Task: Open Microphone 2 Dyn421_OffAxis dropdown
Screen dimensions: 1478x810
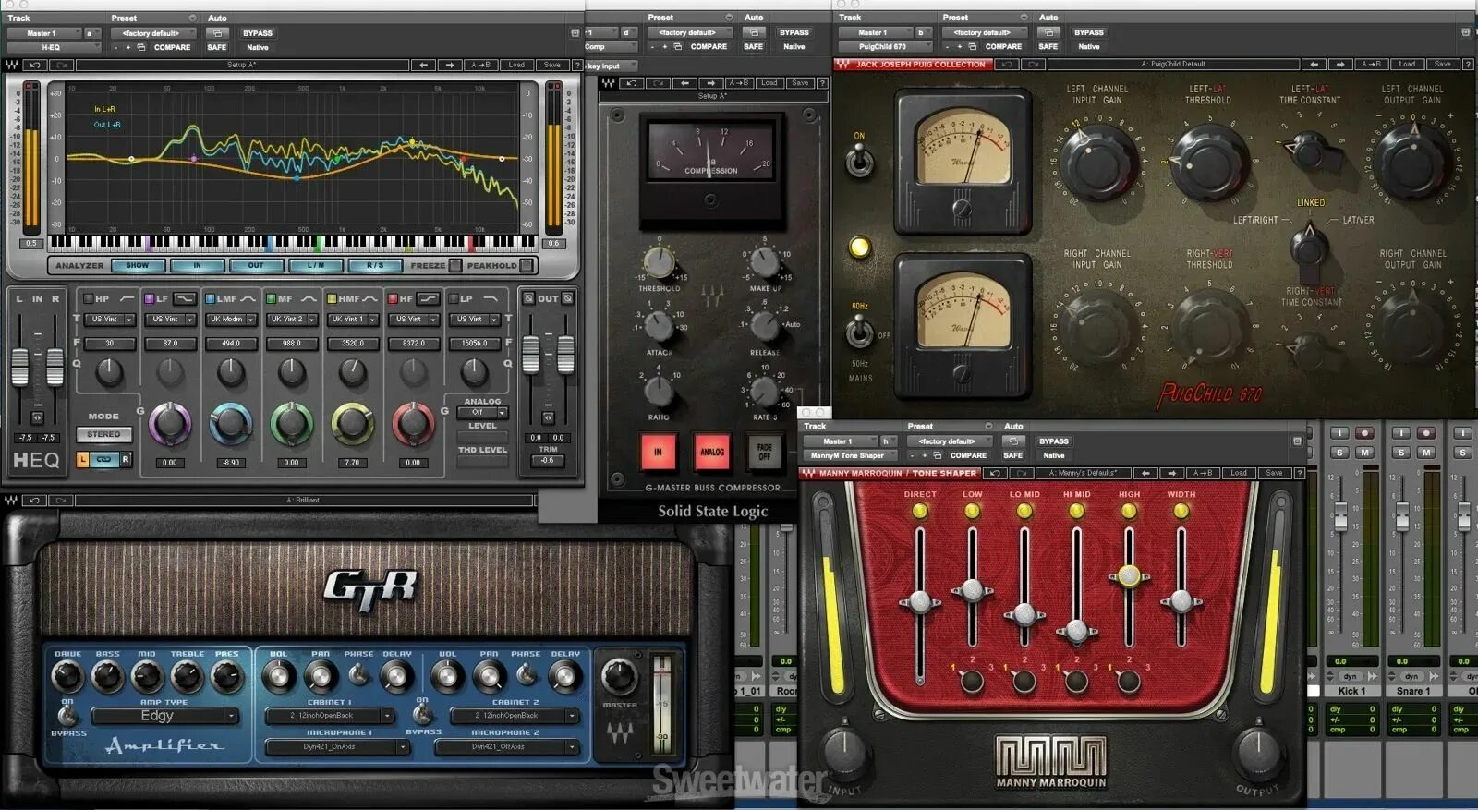Action: [506, 746]
